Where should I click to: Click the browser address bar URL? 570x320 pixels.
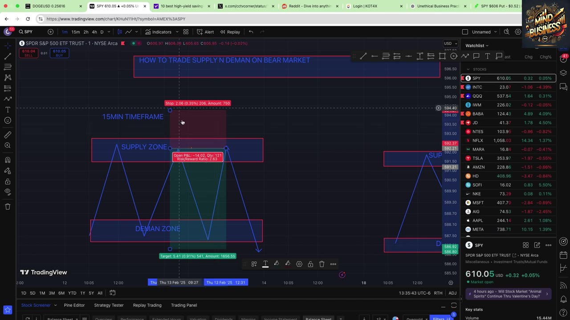coord(116,19)
